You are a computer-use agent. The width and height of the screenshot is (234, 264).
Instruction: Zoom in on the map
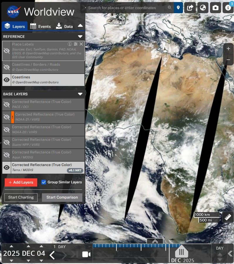click(x=228, y=48)
